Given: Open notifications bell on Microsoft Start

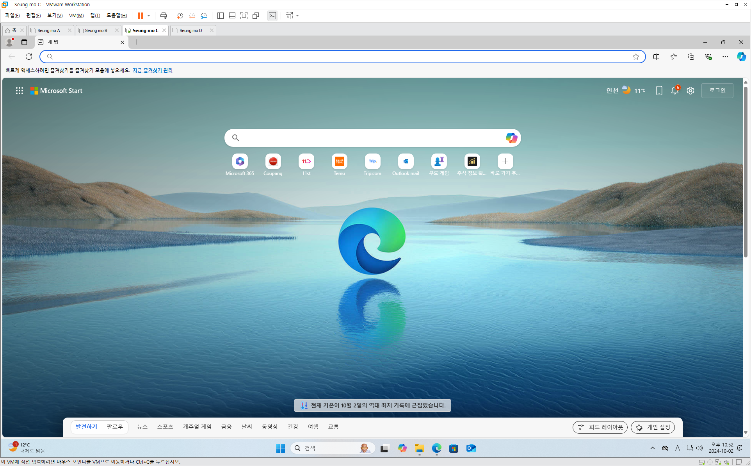Looking at the screenshot, I should [x=674, y=91].
